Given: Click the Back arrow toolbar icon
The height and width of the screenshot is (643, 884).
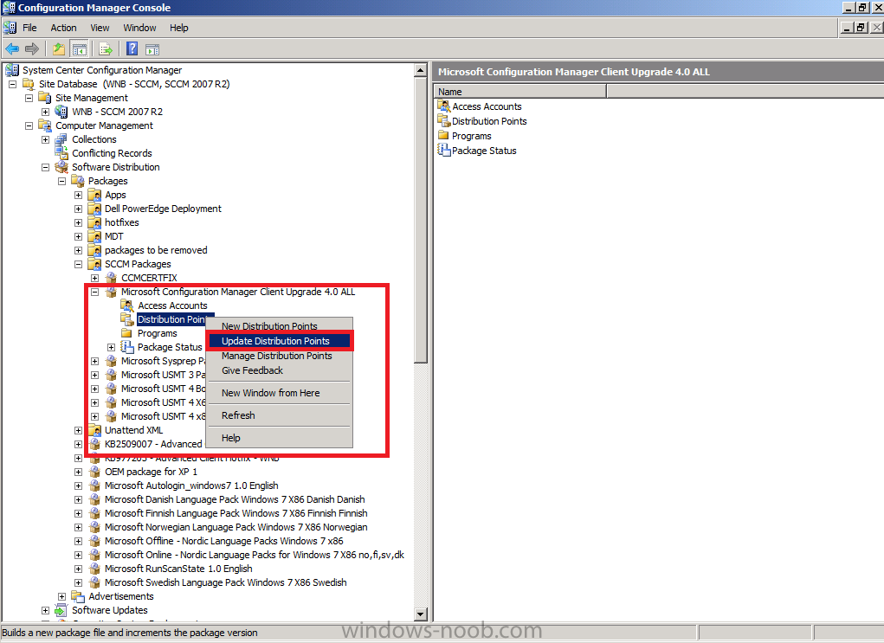Looking at the screenshot, I should [12, 49].
